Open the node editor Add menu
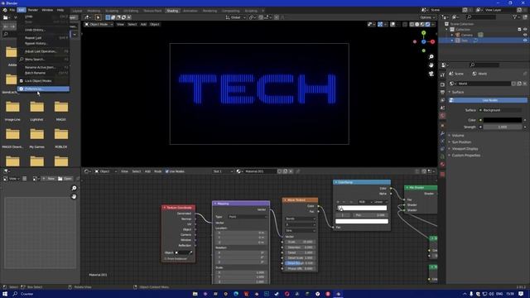The width and height of the screenshot is (530, 298). [147, 171]
